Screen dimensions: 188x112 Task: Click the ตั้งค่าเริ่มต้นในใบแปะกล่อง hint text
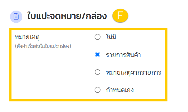click(43, 46)
